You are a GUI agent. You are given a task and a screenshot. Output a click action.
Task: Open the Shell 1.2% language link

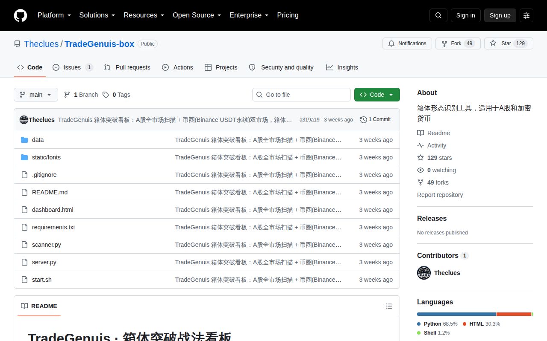(433, 333)
